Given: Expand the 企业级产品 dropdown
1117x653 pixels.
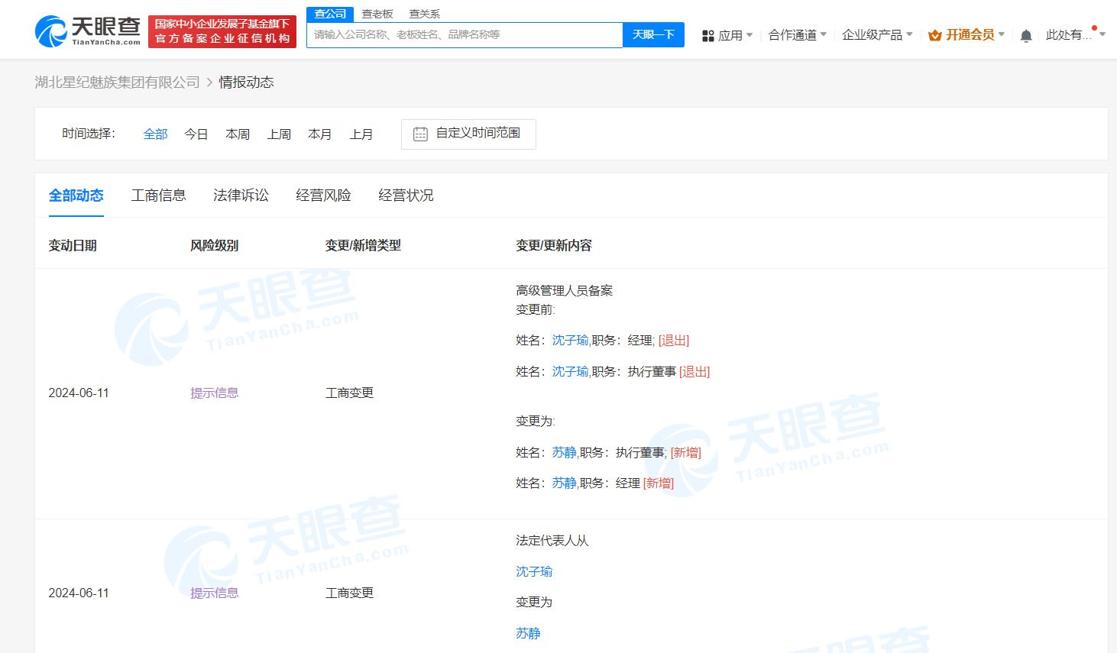Looking at the screenshot, I should [877, 35].
